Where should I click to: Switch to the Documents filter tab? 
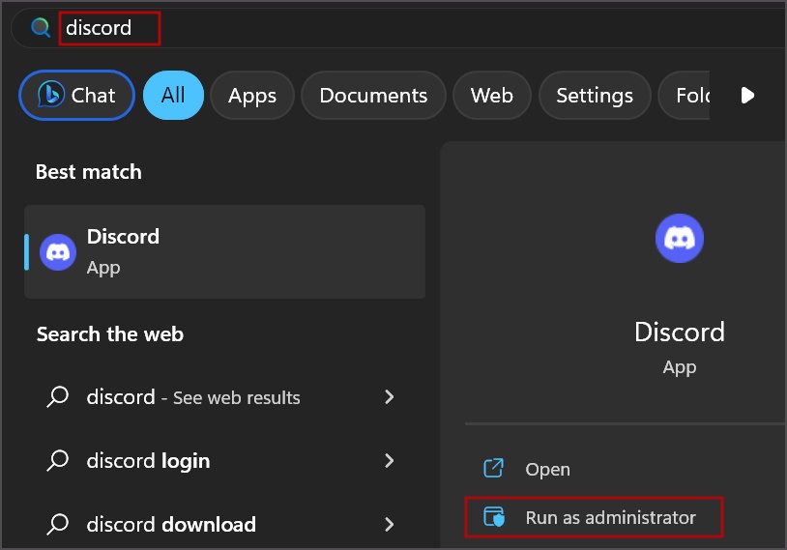(x=373, y=96)
